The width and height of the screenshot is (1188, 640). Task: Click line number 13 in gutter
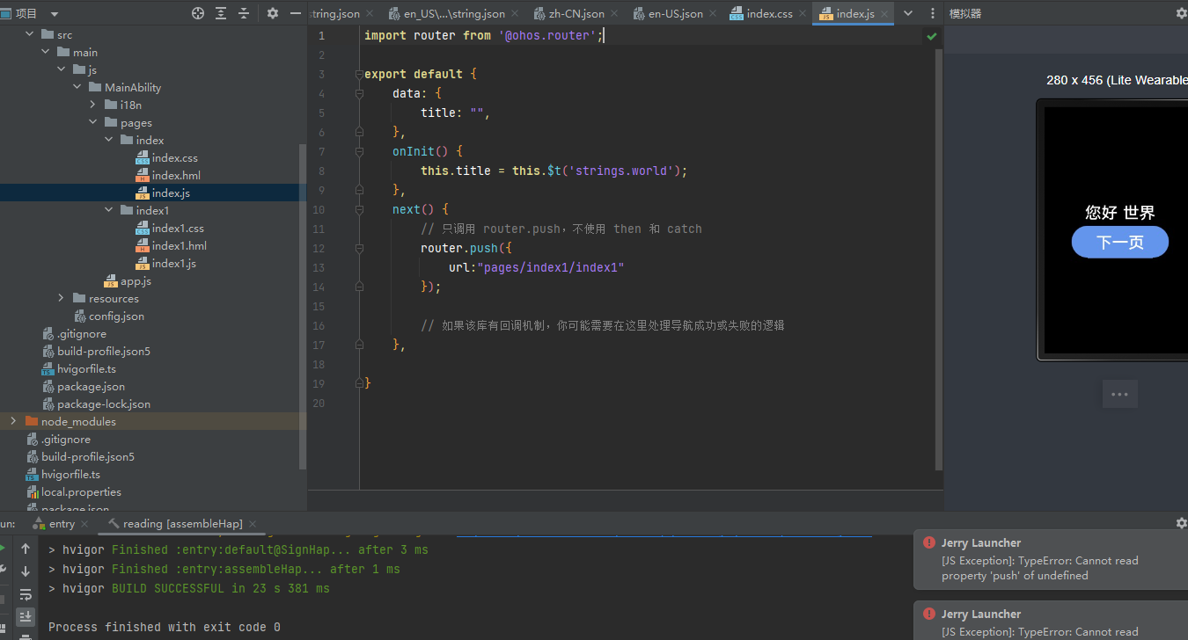[x=319, y=267]
